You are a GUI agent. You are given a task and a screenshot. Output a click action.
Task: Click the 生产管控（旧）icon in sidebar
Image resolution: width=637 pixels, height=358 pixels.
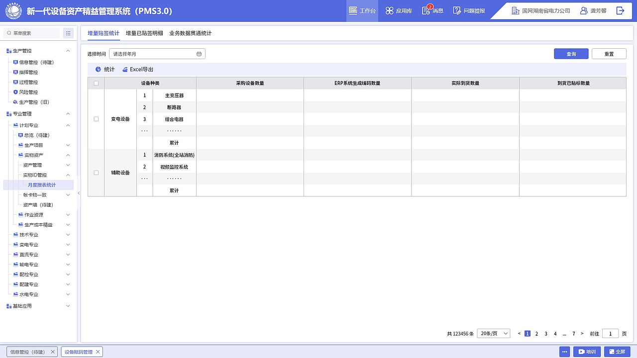[x=15, y=102]
